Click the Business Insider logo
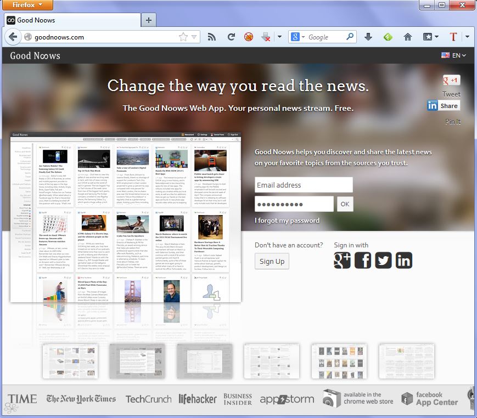The height and width of the screenshot is (418, 477). [x=238, y=399]
